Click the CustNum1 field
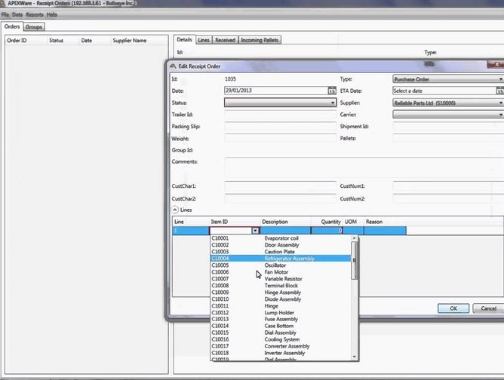This screenshot has height=380, width=504. pos(448,186)
